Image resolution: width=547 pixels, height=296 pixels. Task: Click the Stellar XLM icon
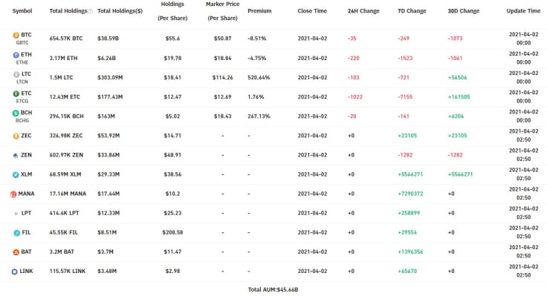(16, 175)
